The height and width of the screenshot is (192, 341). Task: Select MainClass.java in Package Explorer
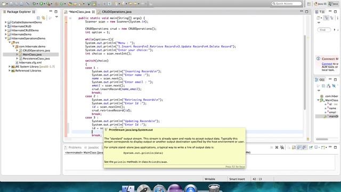(32, 54)
